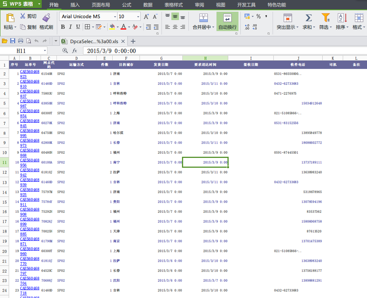Apply comma thousands separator
The image size is (367, 298).
point(266,16)
